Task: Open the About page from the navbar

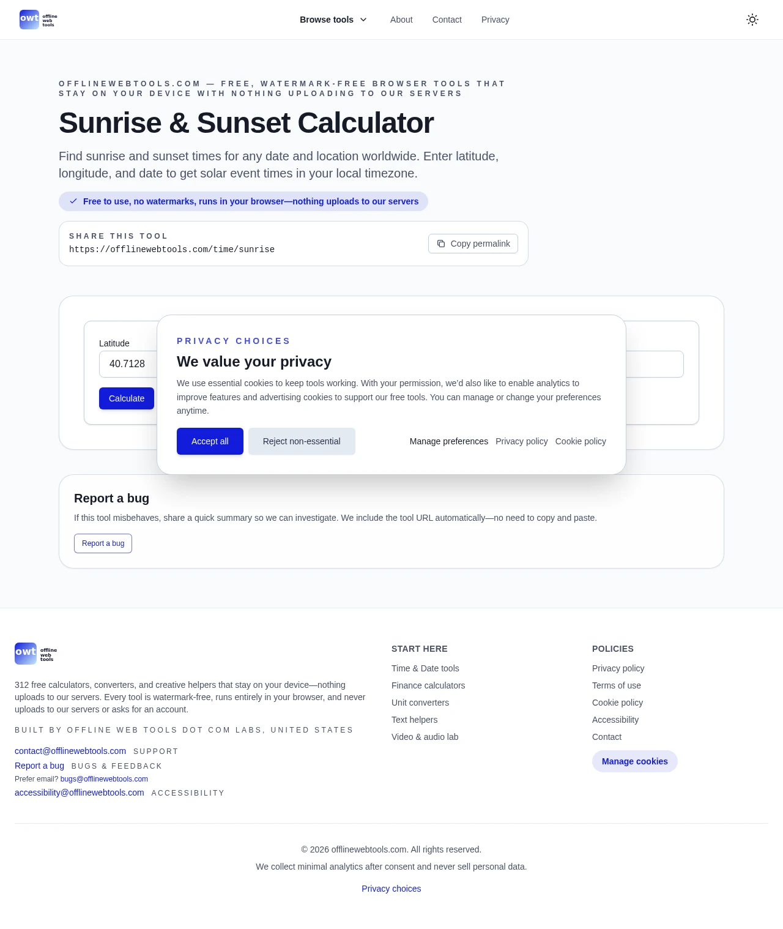Action: 401,20
